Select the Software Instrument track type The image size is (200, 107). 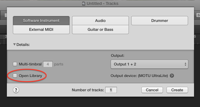[x=41, y=21]
